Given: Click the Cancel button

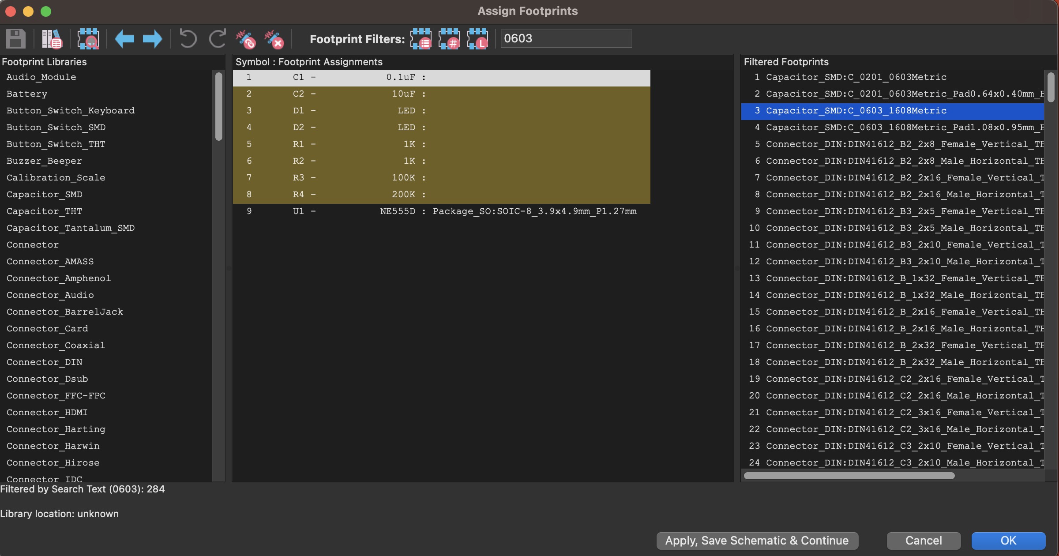Looking at the screenshot, I should pos(923,540).
